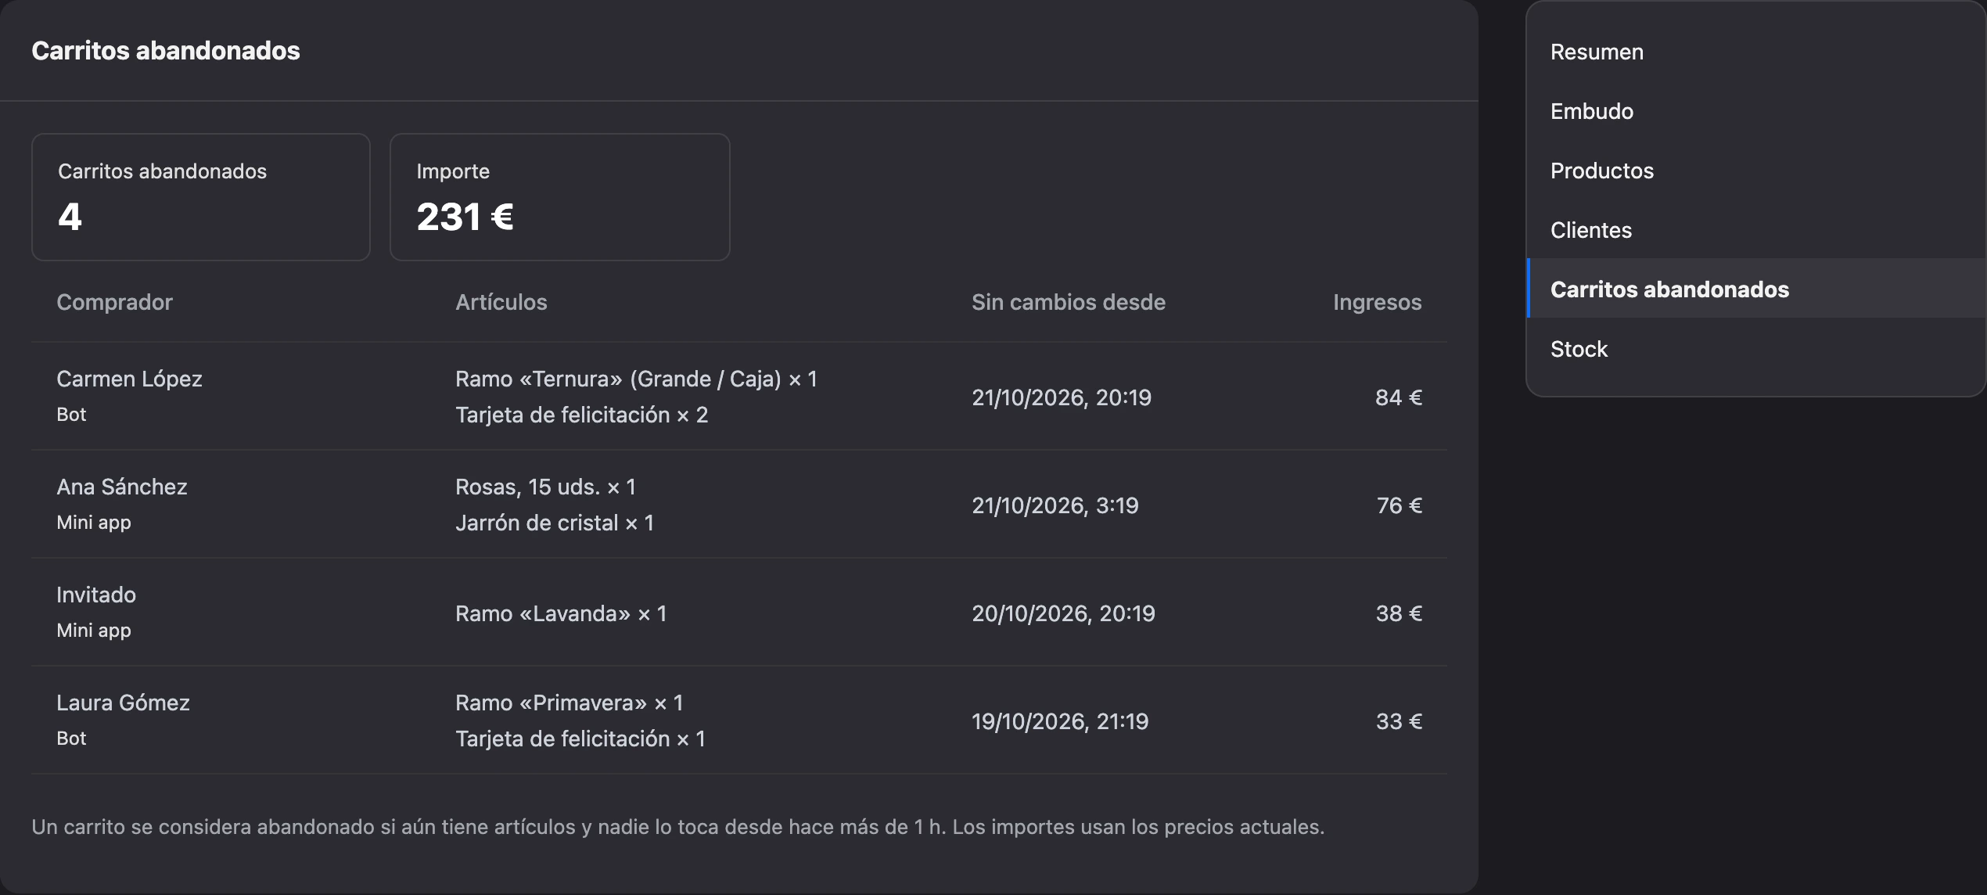
Task: Click the 84 € revenue value
Action: click(1399, 397)
